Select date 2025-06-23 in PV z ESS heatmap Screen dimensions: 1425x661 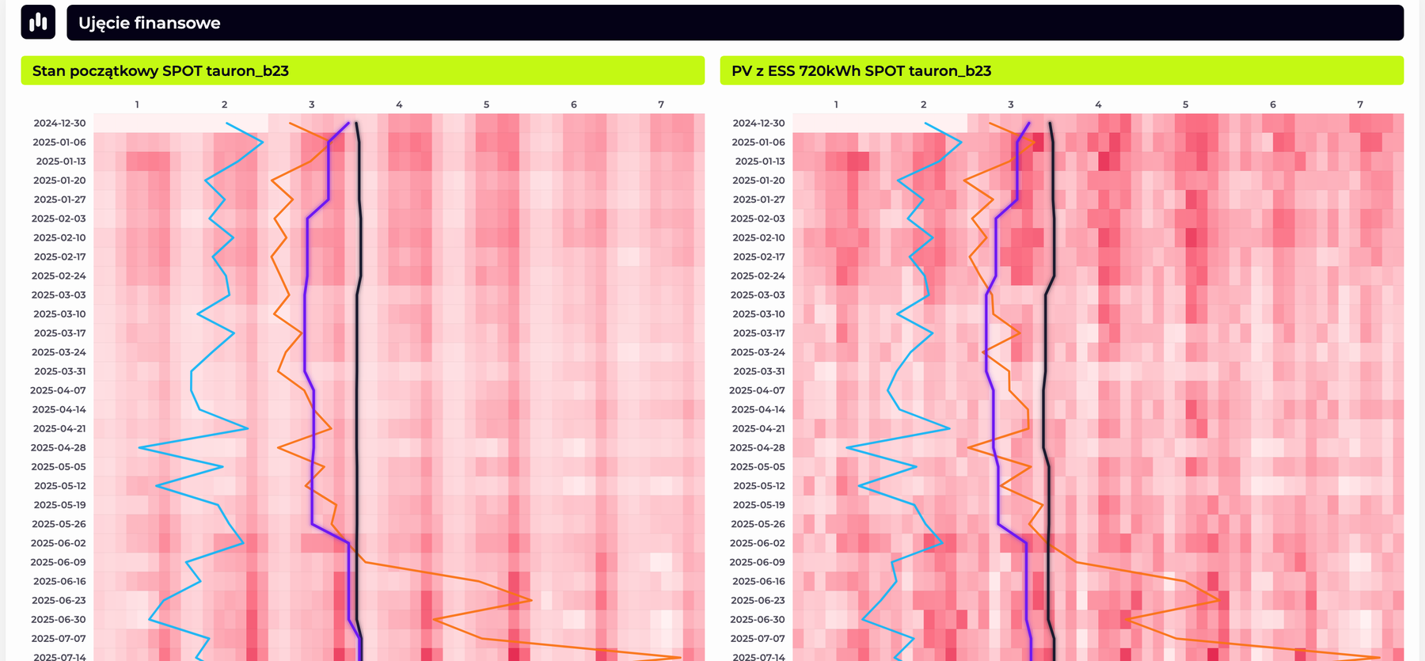(758, 600)
